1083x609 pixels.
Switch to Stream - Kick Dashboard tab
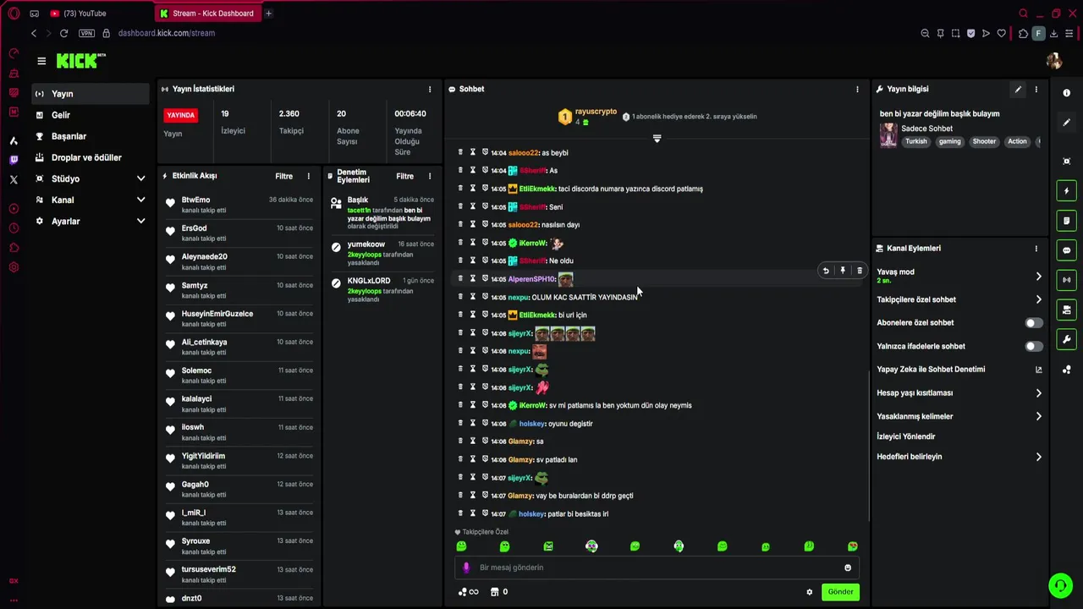coord(210,14)
